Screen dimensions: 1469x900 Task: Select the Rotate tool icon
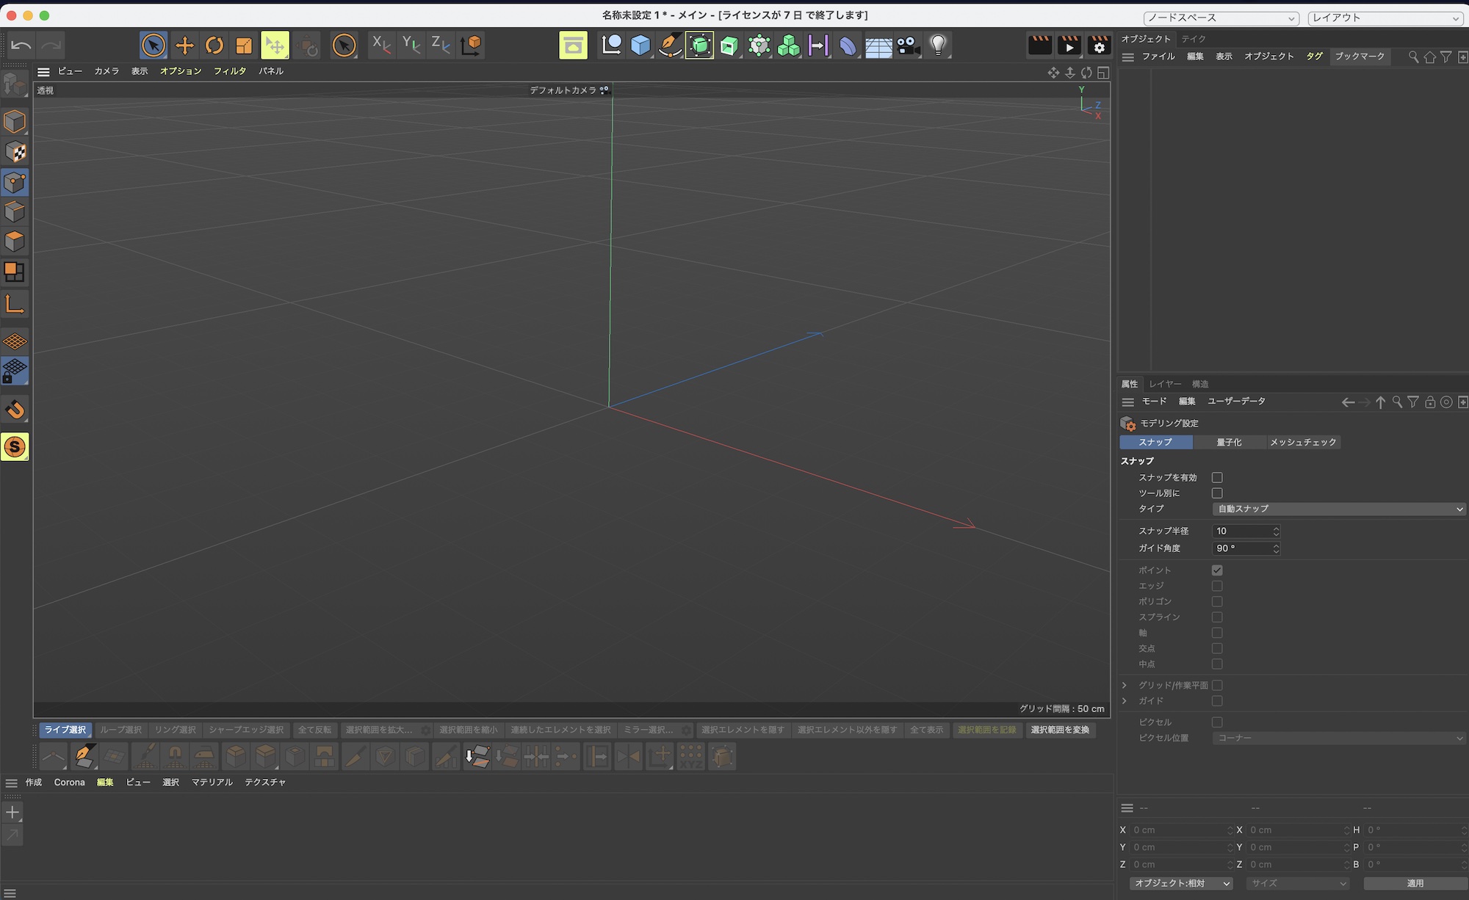[x=214, y=46]
